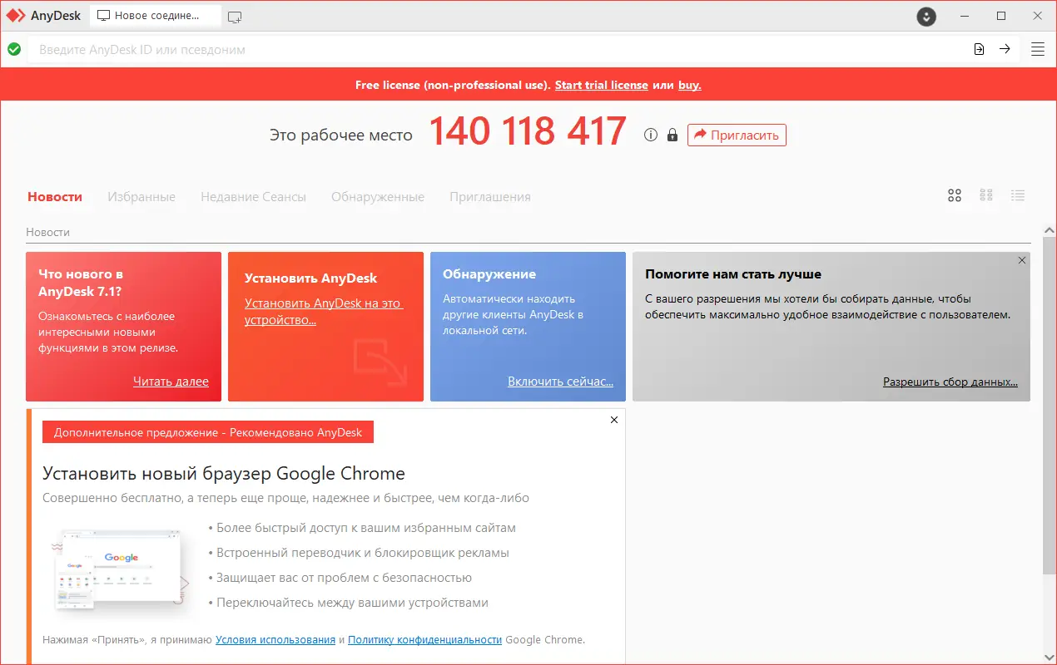Click the 'Free license (non-professional use).' text

pyautogui.click(x=453, y=85)
